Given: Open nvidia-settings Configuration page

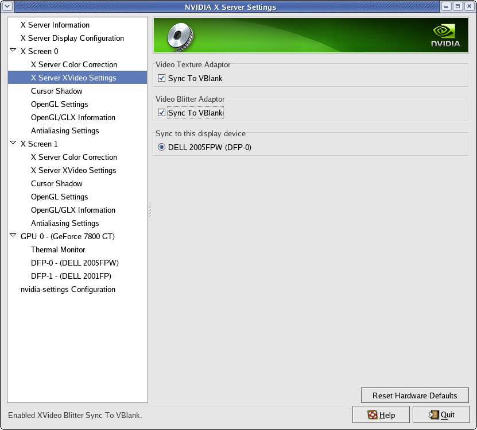Looking at the screenshot, I should click(68, 290).
